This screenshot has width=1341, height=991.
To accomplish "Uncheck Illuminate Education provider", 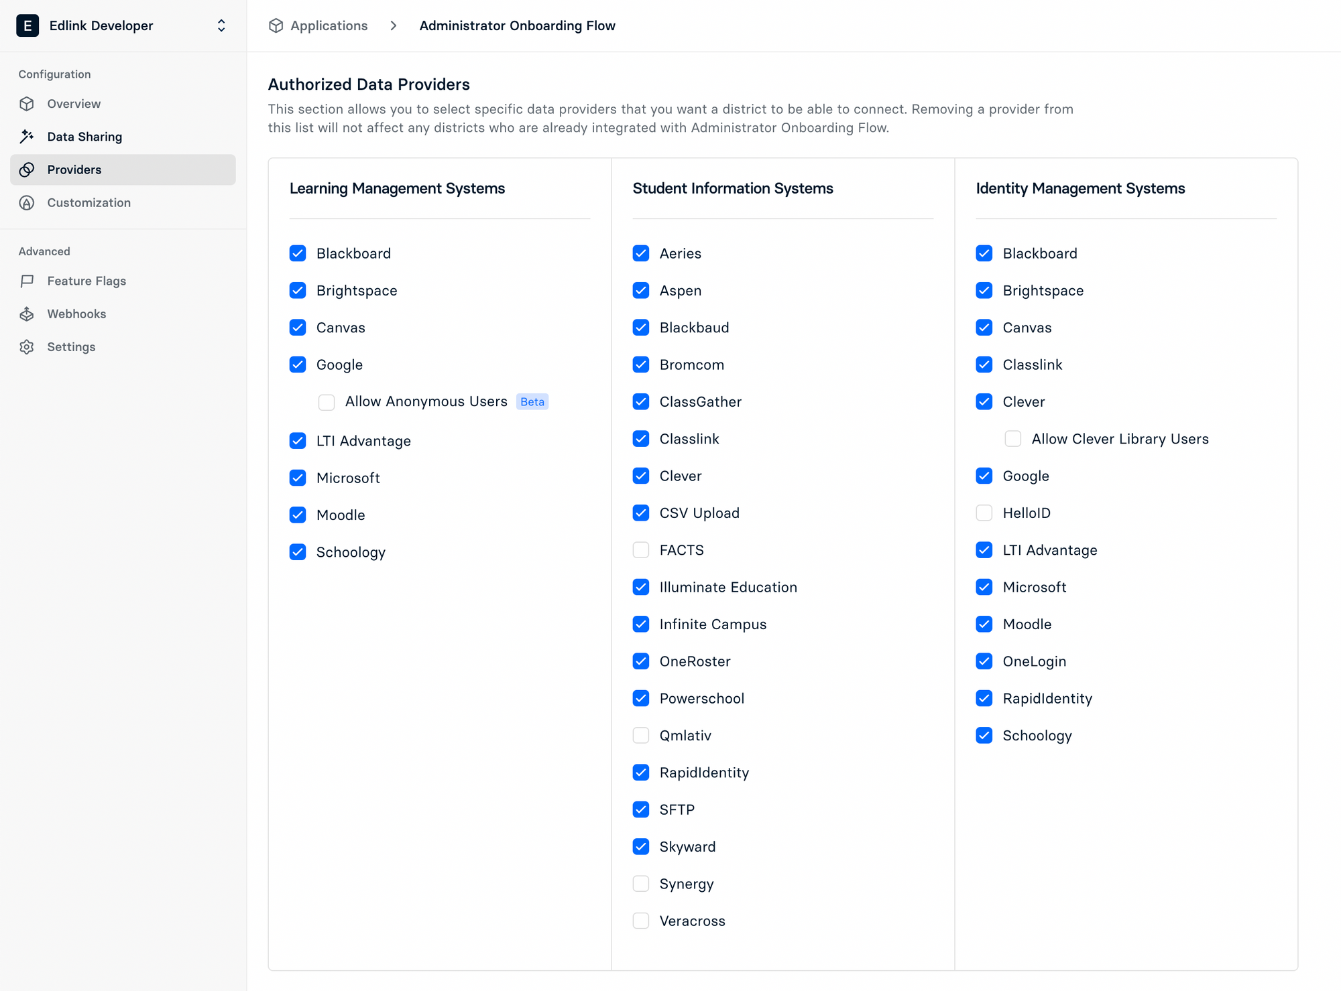I will [641, 587].
